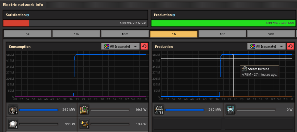Viewport: 297px width, 132px height.
Task: Click the 99.5 W consumption value
Action: pyautogui.click(x=141, y=110)
